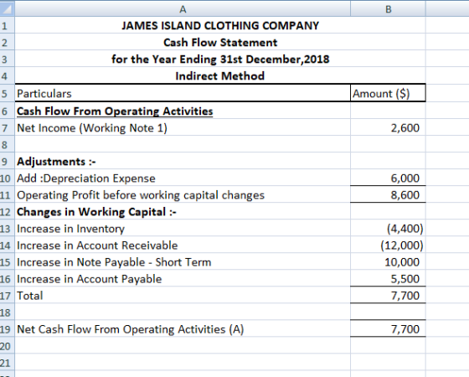Click 'Net Cash Flow From Operating Activities (A)'
This screenshot has width=469, height=377.
click(x=183, y=329)
